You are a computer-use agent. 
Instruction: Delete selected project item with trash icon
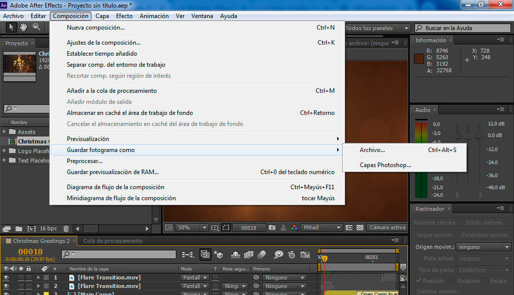pos(66,229)
